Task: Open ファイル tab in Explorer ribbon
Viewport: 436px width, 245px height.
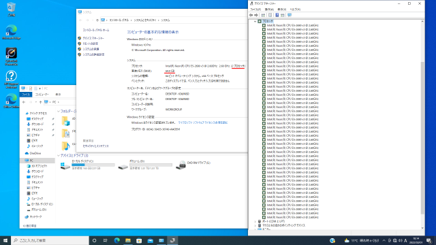Action: coord(26,95)
